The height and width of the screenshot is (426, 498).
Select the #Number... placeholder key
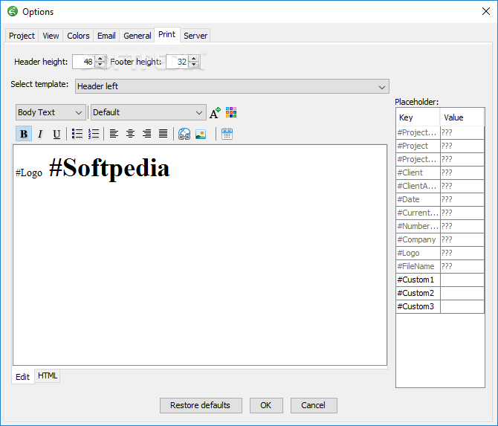point(418,226)
